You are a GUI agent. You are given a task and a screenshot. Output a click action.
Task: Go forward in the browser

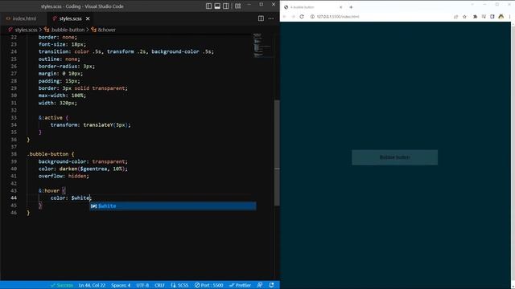(x=293, y=16)
